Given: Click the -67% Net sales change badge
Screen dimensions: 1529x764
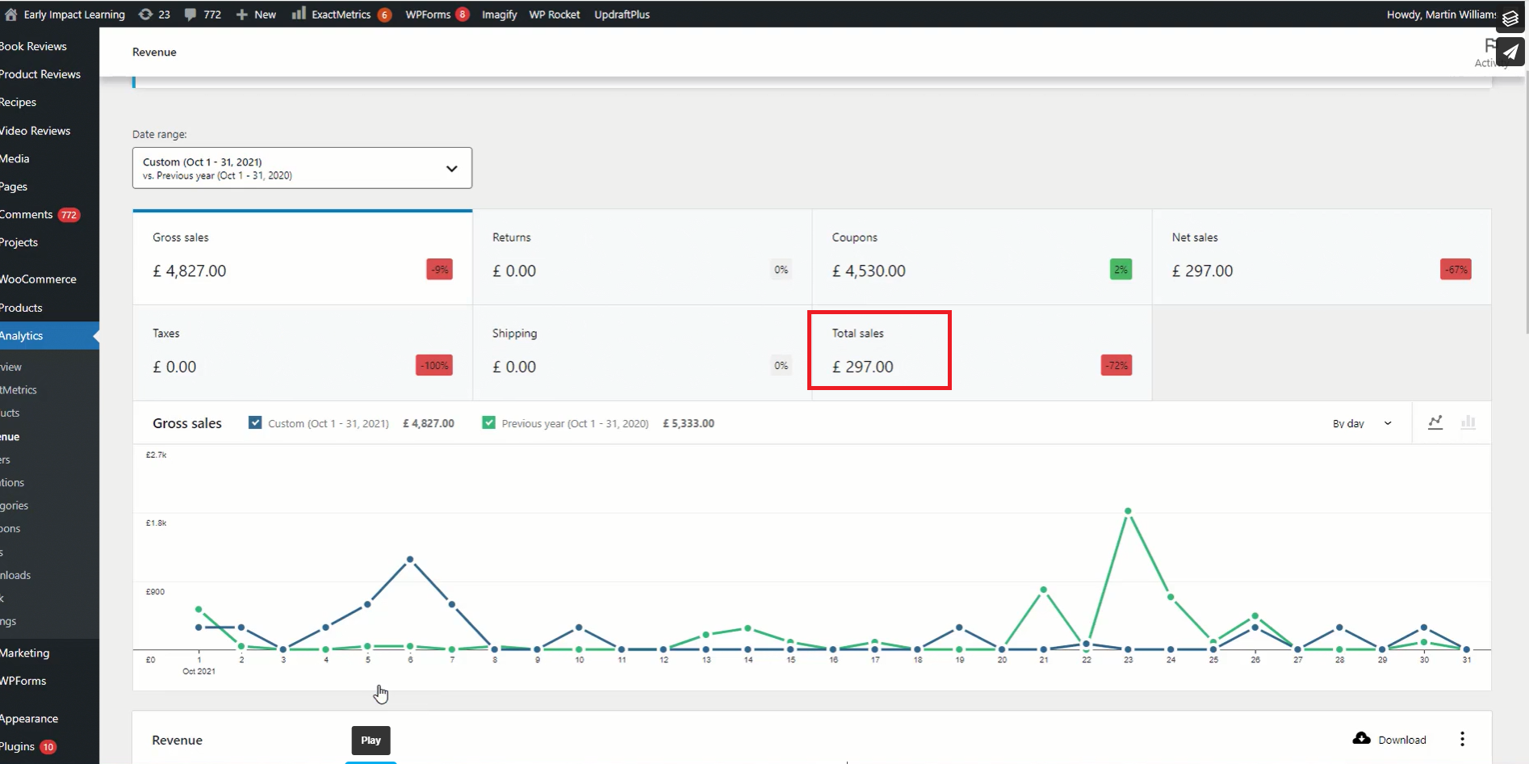Looking at the screenshot, I should tap(1456, 270).
